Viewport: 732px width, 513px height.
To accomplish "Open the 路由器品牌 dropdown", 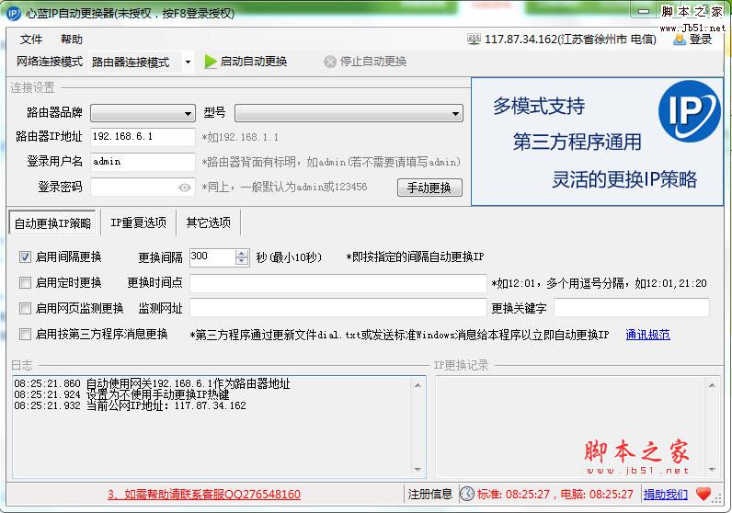I will click(143, 113).
